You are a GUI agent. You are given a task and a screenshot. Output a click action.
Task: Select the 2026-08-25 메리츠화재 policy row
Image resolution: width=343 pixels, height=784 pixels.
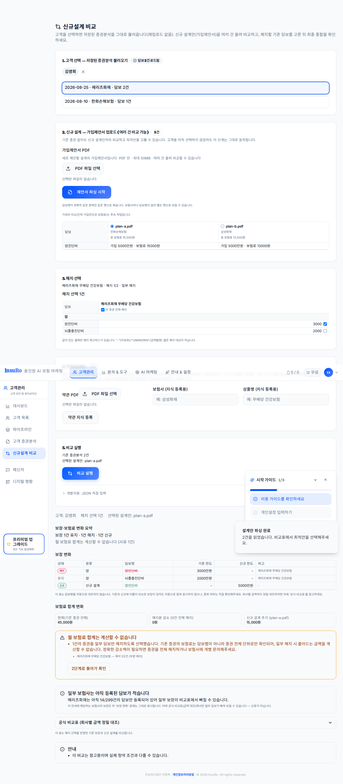tap(195, 88)
